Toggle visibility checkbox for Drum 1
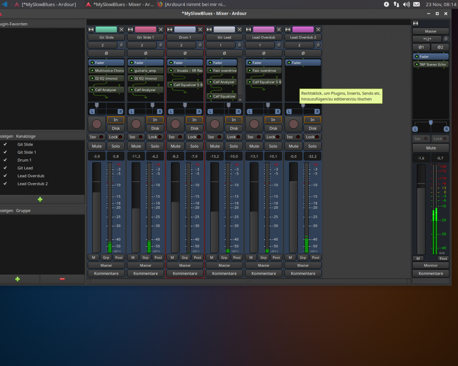The width and height of the screenshot is (458, 366). click(5, 160)
